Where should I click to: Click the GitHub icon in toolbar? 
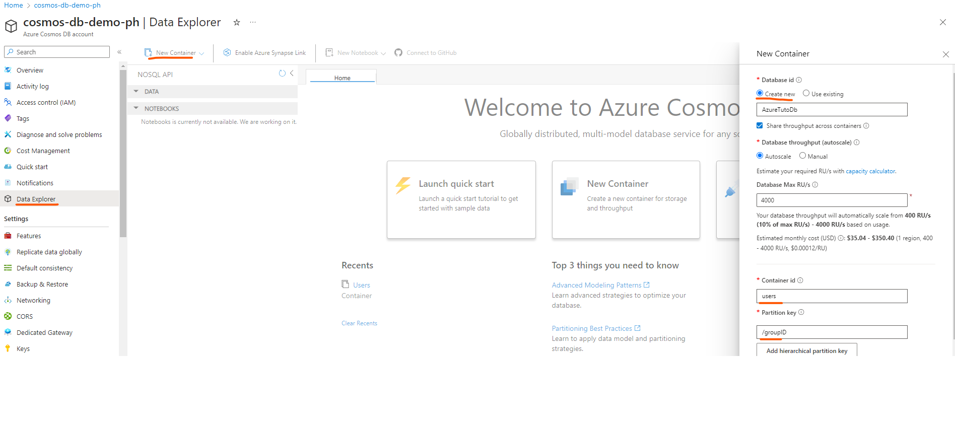(398, 52)
